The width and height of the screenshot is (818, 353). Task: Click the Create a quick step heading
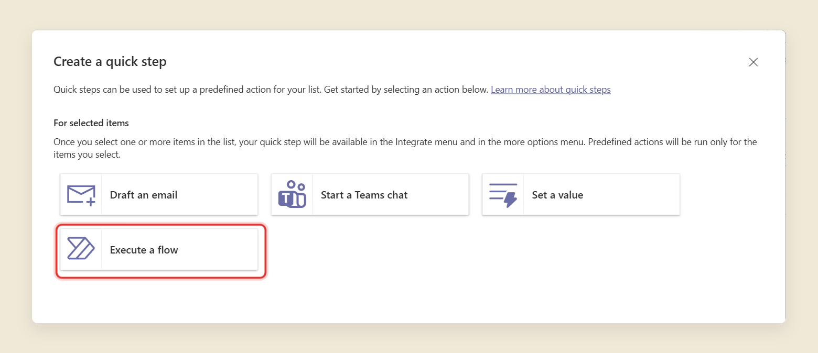point(110,62)
